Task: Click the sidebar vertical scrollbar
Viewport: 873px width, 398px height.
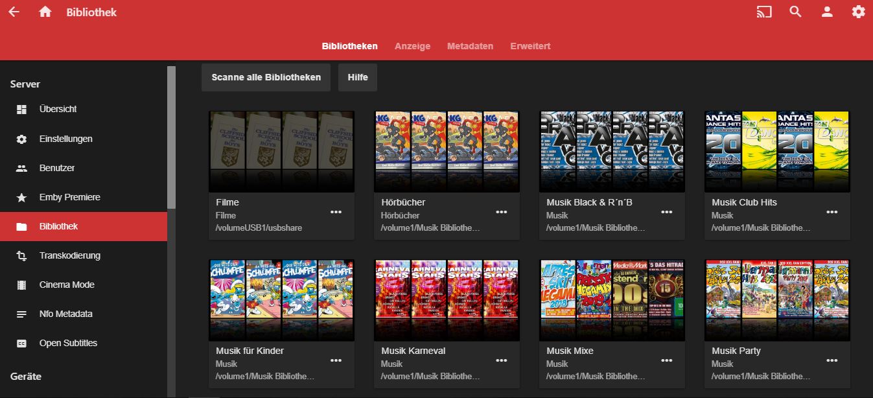Action: click(x=171, y=137)
